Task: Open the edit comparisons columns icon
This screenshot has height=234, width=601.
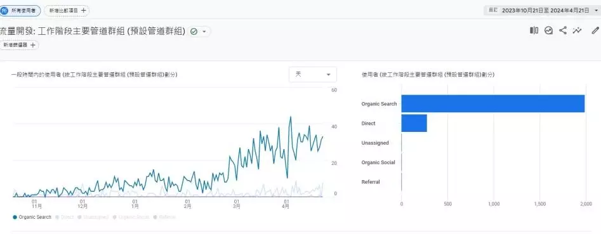Action: (x=534, y=30)
